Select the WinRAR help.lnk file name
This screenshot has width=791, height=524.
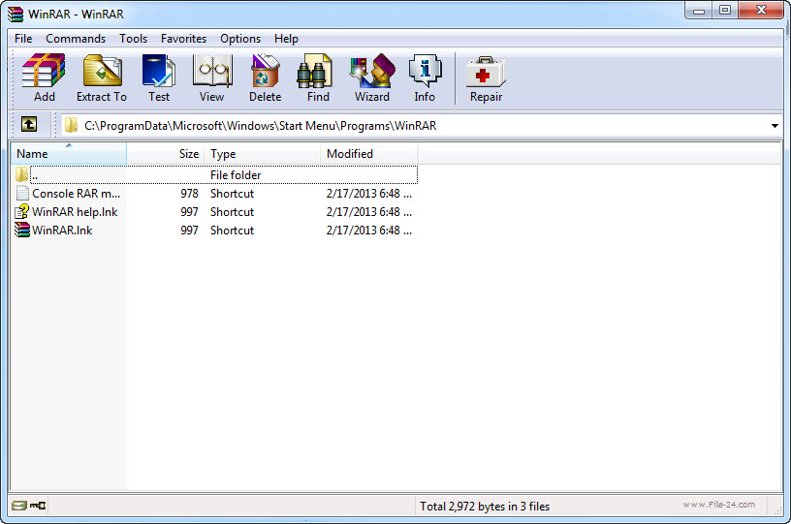pyautogui.click(x=75, y=212)
